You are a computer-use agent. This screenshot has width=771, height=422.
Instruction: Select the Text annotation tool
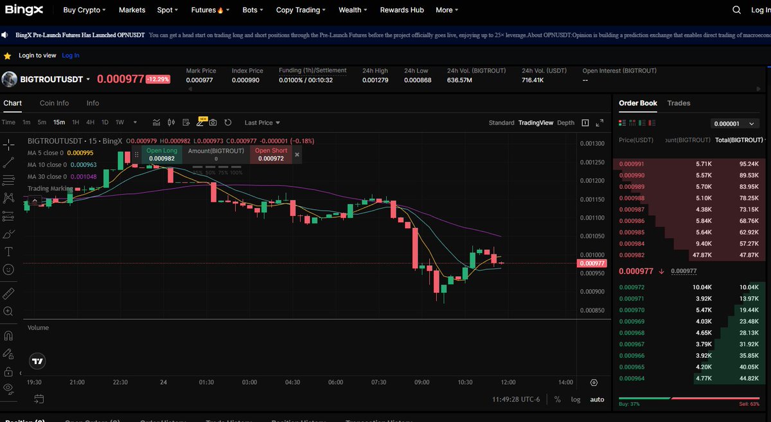(8, 252)
